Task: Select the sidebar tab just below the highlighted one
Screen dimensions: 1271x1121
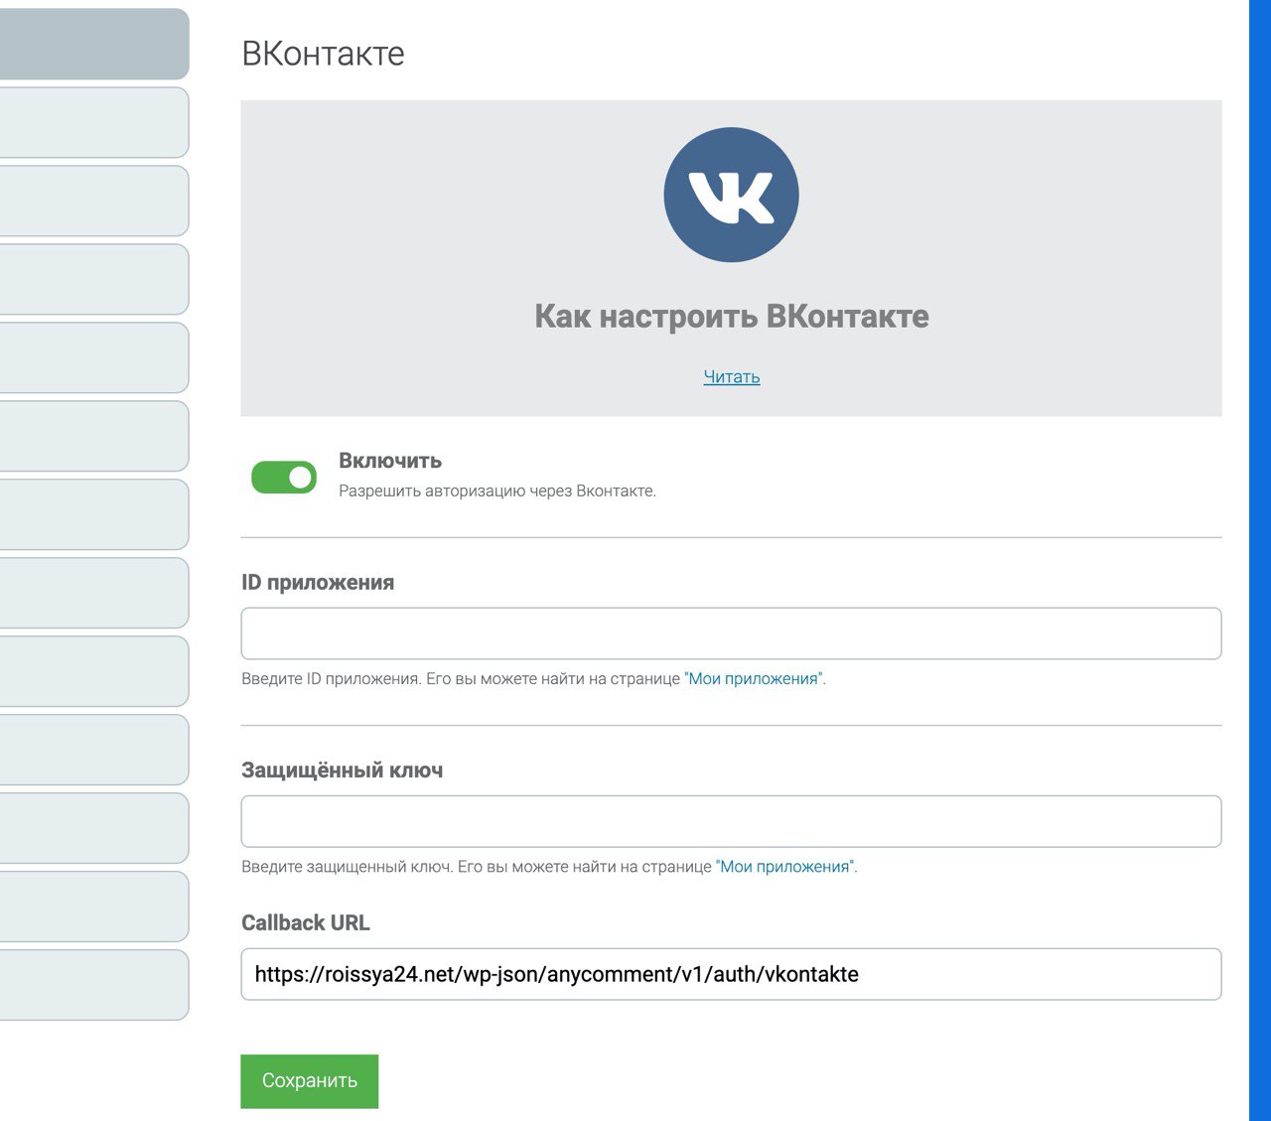Action: tap(93, 123)
